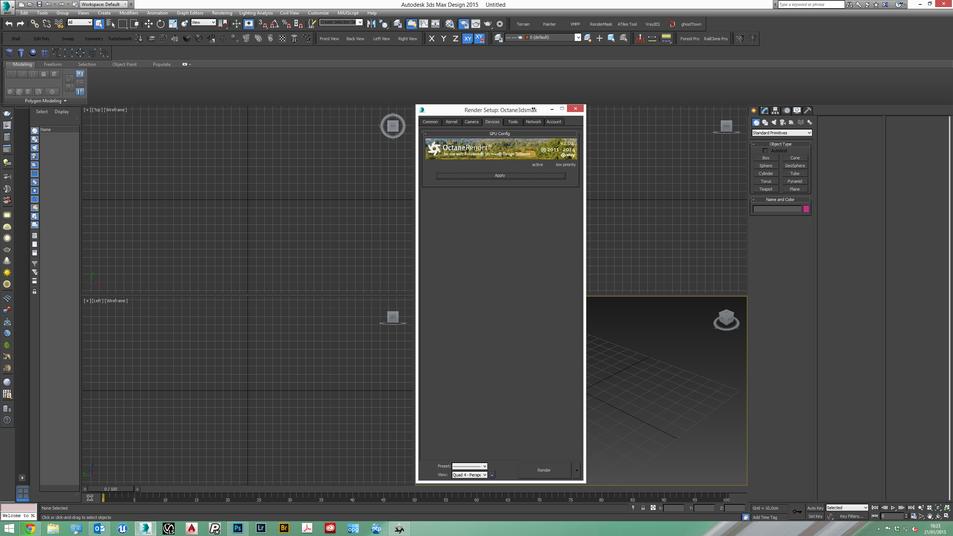Open the Standard Primitives dropdown

coord(781,133)
